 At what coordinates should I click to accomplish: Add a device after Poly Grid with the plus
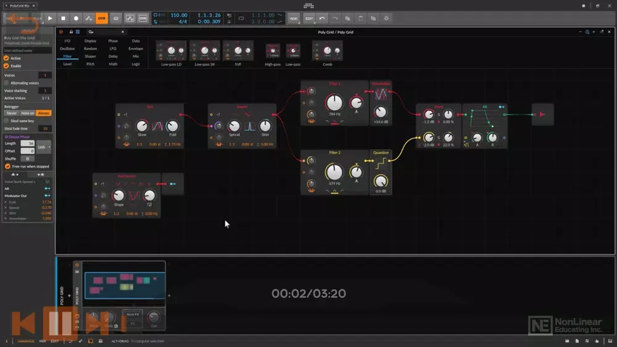(169, 295)
